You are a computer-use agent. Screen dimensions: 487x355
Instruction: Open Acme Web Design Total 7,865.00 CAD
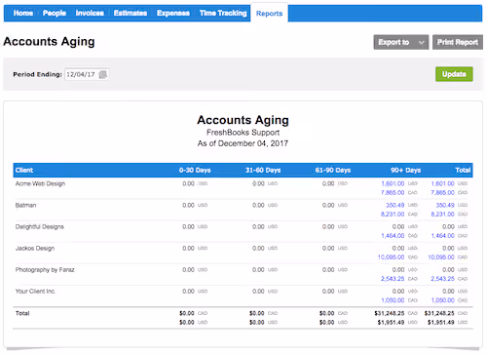click(x=442, y=193)
